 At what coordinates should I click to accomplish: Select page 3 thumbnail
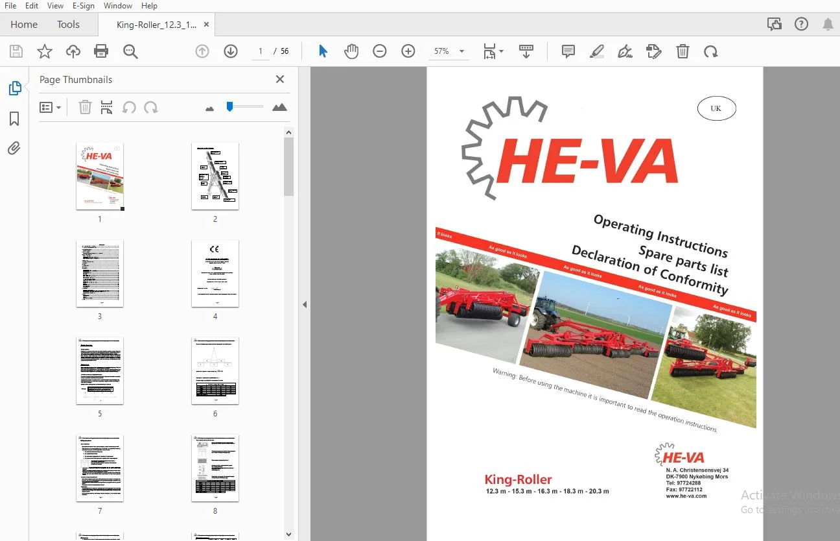tap(100, 273)
